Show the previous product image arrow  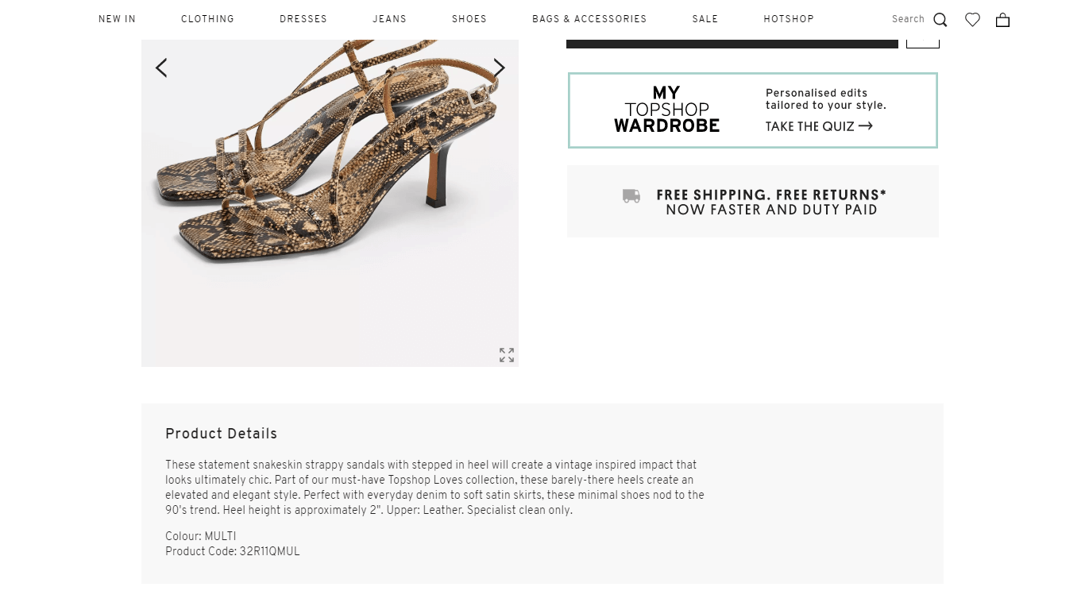(161, 68)
